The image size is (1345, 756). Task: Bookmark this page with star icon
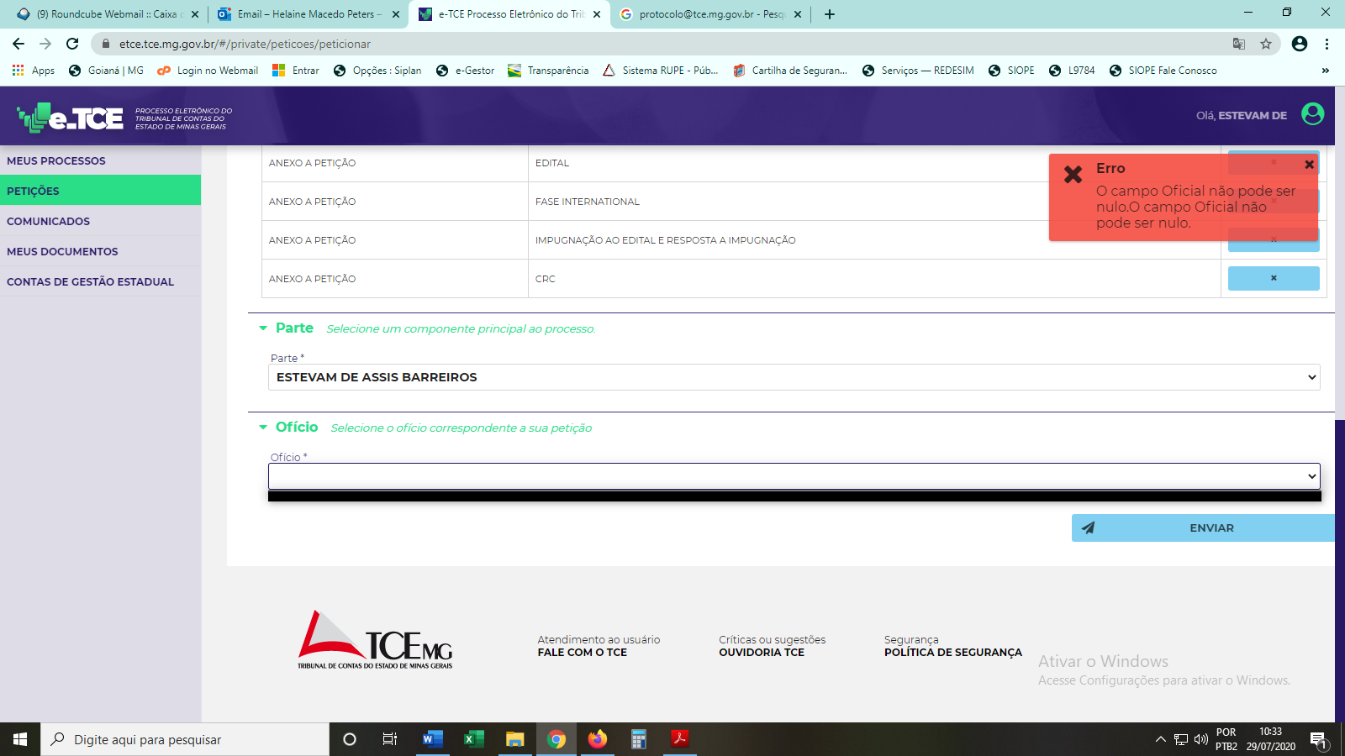[x=1266, y=44]
